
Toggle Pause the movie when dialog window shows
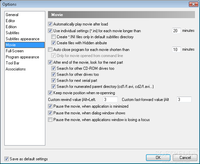(x=50, y=113)
